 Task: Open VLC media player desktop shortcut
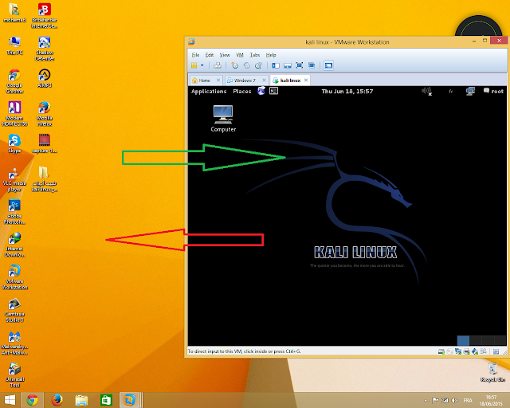point(14,179)
